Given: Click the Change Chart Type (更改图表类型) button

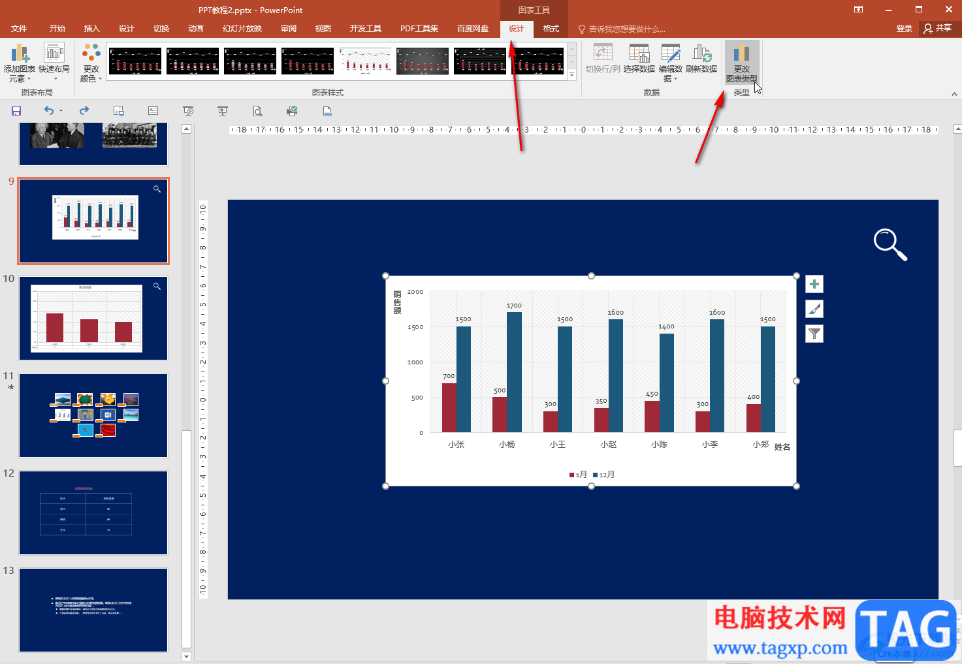Looking at the screenshot, I should [x=741, y=62].
